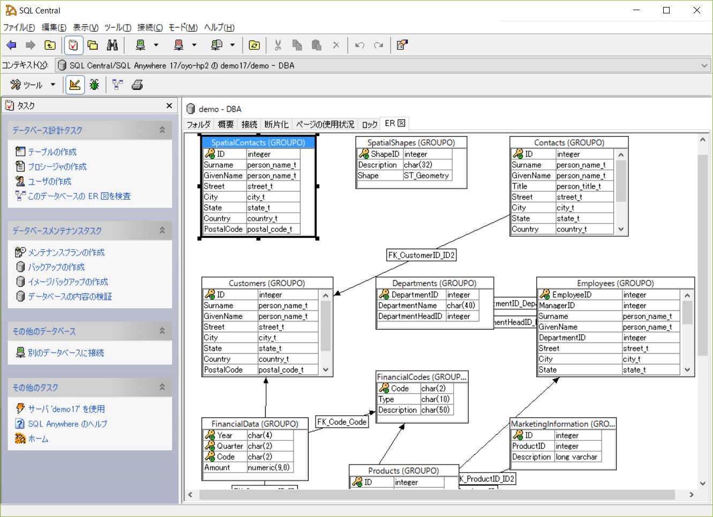The height and width of the screenshot is (517, 713).
Task: Click the Forward arrow toolbar icon
Action: (x=31, y=46)
